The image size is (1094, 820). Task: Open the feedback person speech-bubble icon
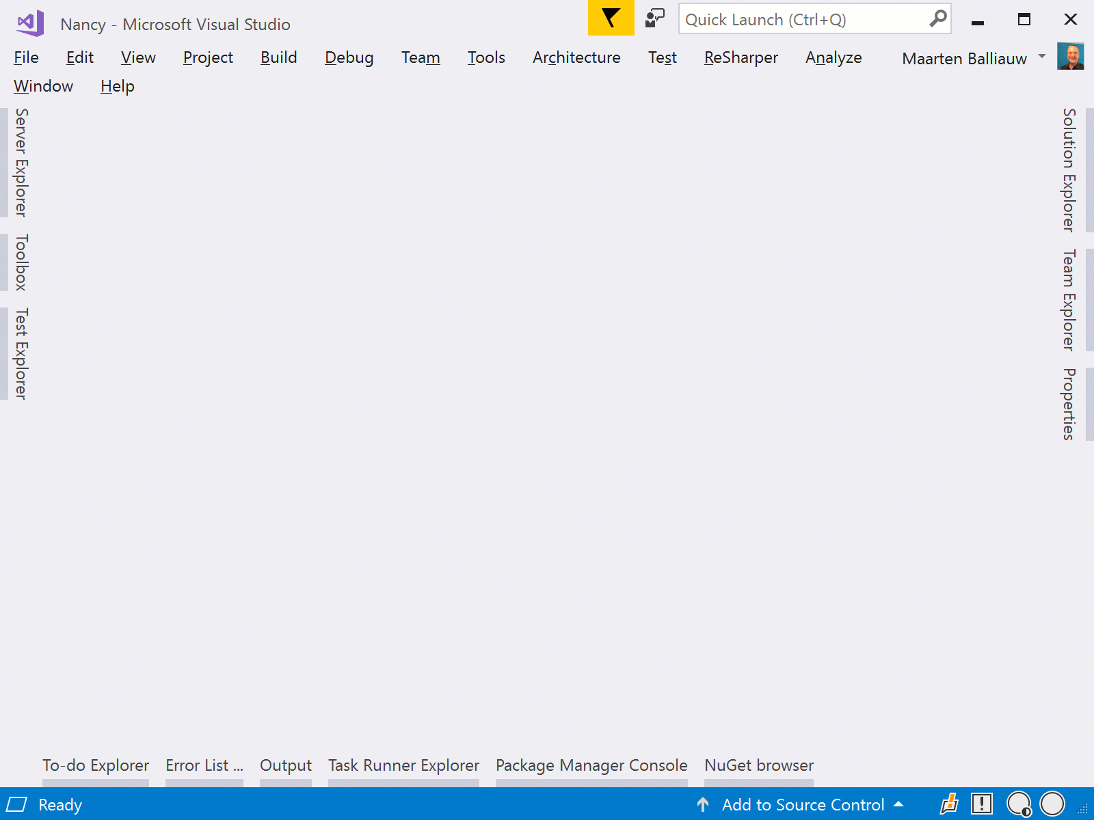click(654, 18)
